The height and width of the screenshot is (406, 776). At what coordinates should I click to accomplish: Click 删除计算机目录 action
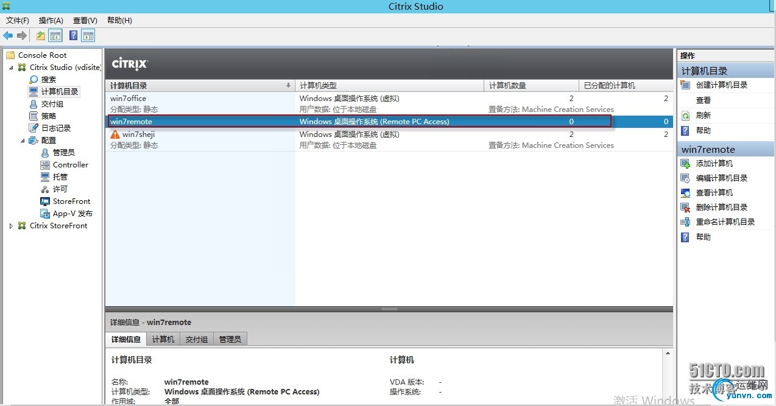pos(722,208)
